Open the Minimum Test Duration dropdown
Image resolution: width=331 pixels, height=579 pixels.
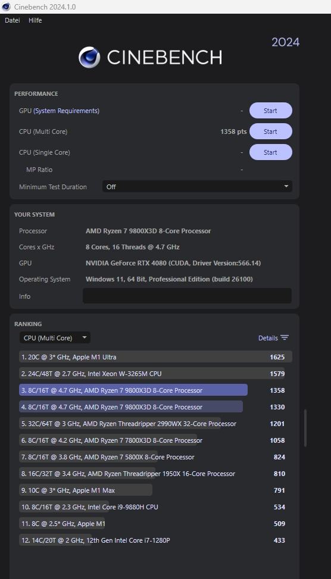(197, 186)
